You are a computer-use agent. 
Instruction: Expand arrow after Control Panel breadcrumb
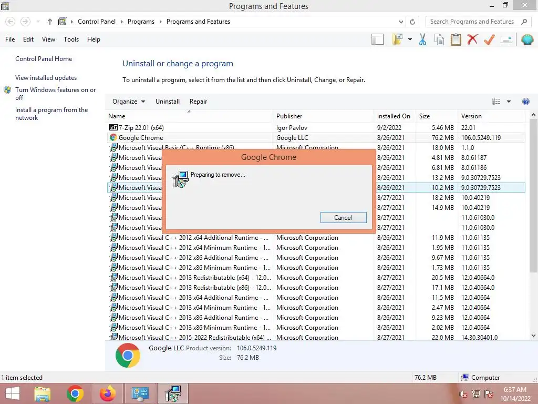121,22
